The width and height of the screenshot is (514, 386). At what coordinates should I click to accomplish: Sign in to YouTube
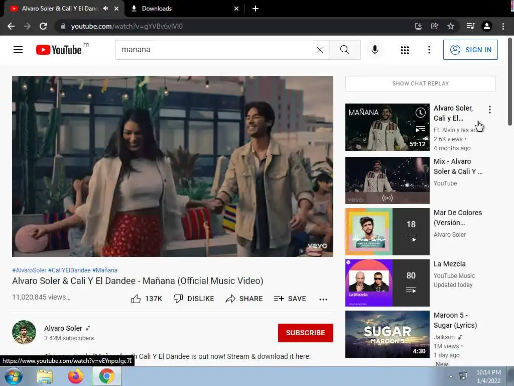470,50
